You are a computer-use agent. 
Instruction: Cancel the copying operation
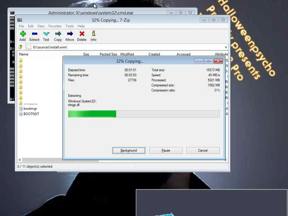point(203,150)
